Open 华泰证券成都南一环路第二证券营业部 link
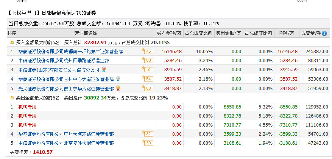The image size is (332, 159). 70,51
